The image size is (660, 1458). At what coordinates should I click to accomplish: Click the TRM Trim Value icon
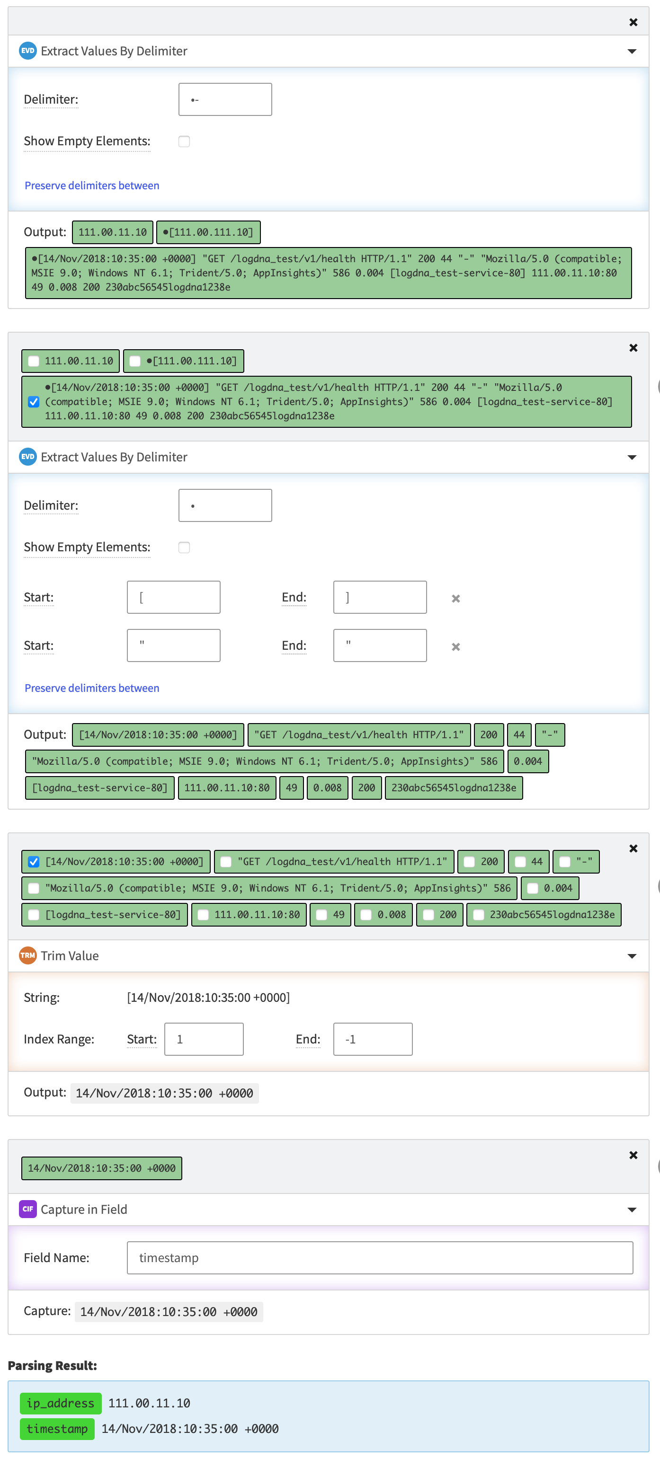click(x=28, y=955)
